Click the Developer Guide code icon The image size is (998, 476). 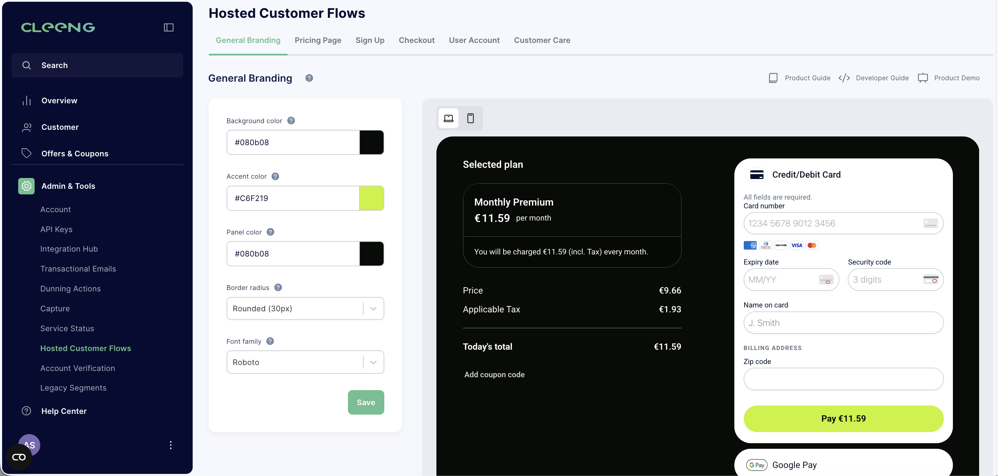pyautogui.click(x=844, y=78)
